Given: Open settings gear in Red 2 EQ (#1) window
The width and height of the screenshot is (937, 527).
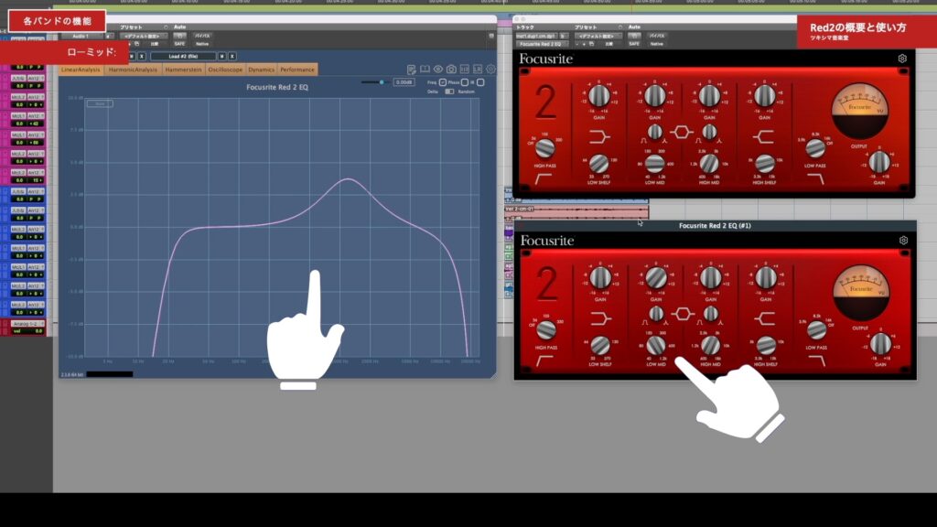Looking at the screenshot, I should [903, 241].
